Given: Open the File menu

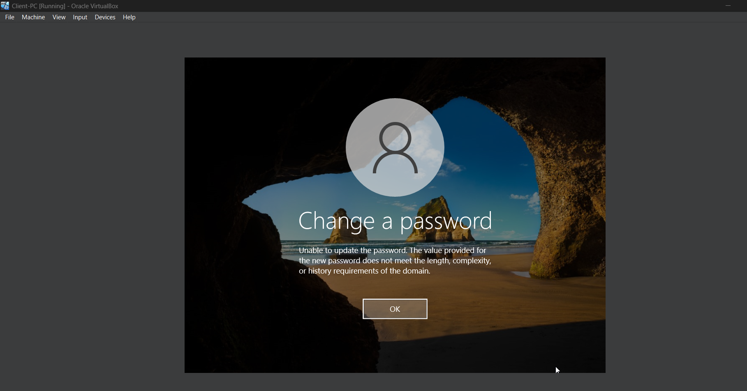Looking at the screenshot, I should click(x=9, y=17).
